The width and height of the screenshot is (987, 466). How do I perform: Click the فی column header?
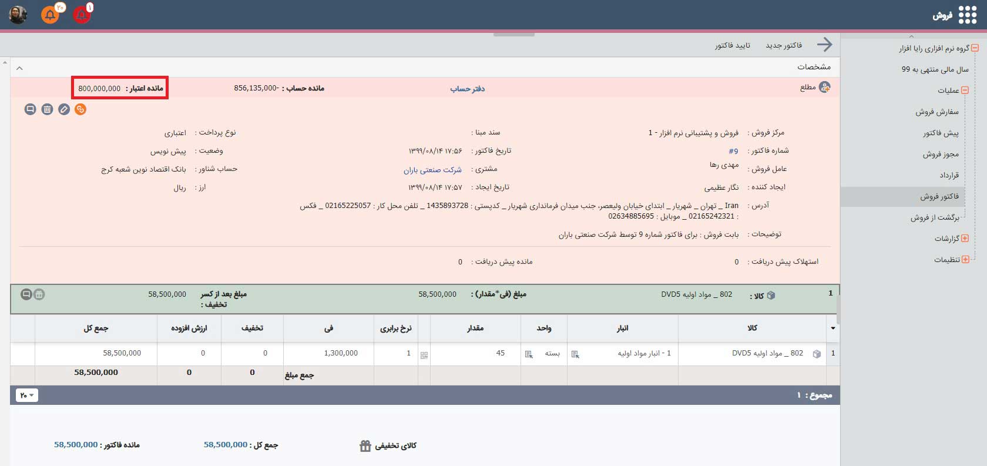coord(328,328)
